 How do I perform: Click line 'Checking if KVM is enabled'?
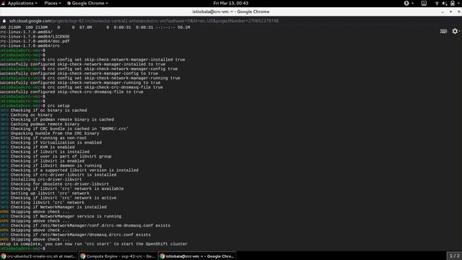(43, 147)
